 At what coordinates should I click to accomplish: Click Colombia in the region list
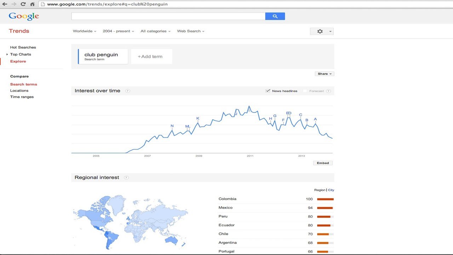click(x=228, y=199)
